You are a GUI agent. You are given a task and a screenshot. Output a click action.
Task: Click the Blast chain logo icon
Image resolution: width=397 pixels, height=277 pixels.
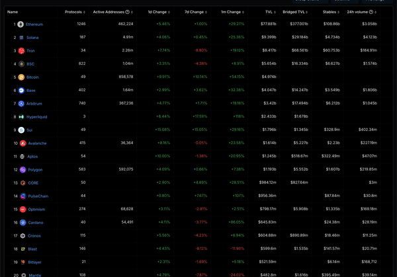pos(23,249)
